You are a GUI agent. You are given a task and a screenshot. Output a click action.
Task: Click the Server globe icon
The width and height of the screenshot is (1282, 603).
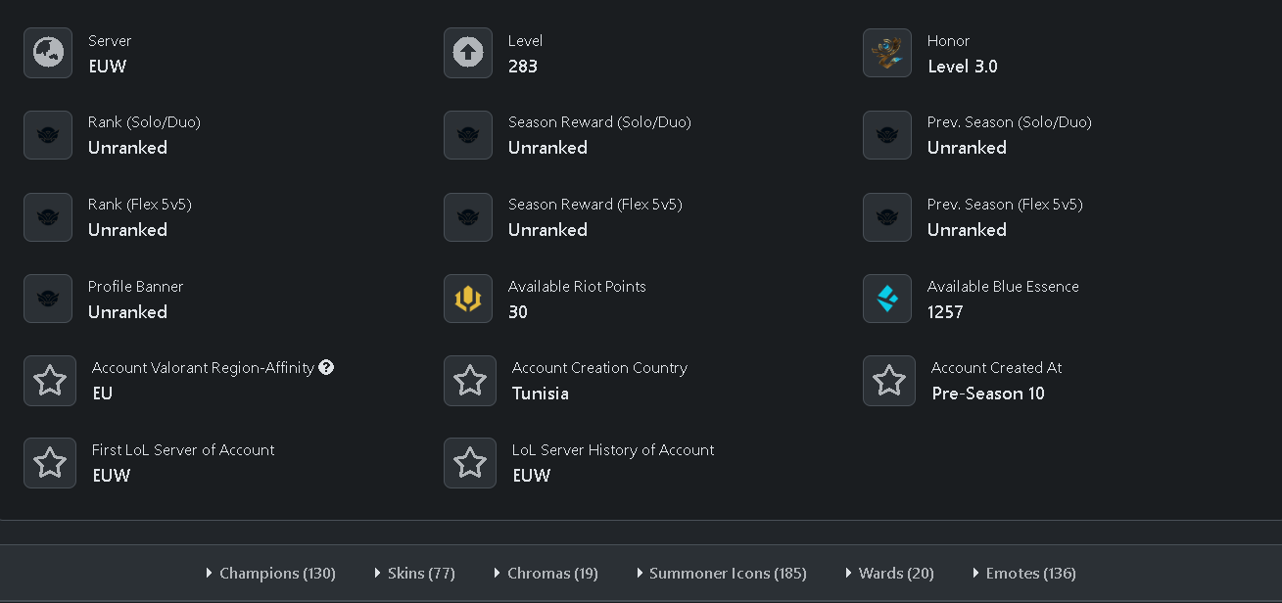tap(48, 53)
